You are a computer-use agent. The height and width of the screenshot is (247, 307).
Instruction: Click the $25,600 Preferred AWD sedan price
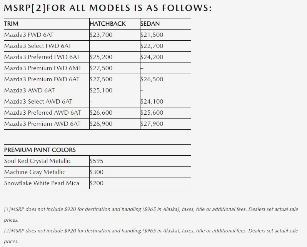tap(152, 113)
